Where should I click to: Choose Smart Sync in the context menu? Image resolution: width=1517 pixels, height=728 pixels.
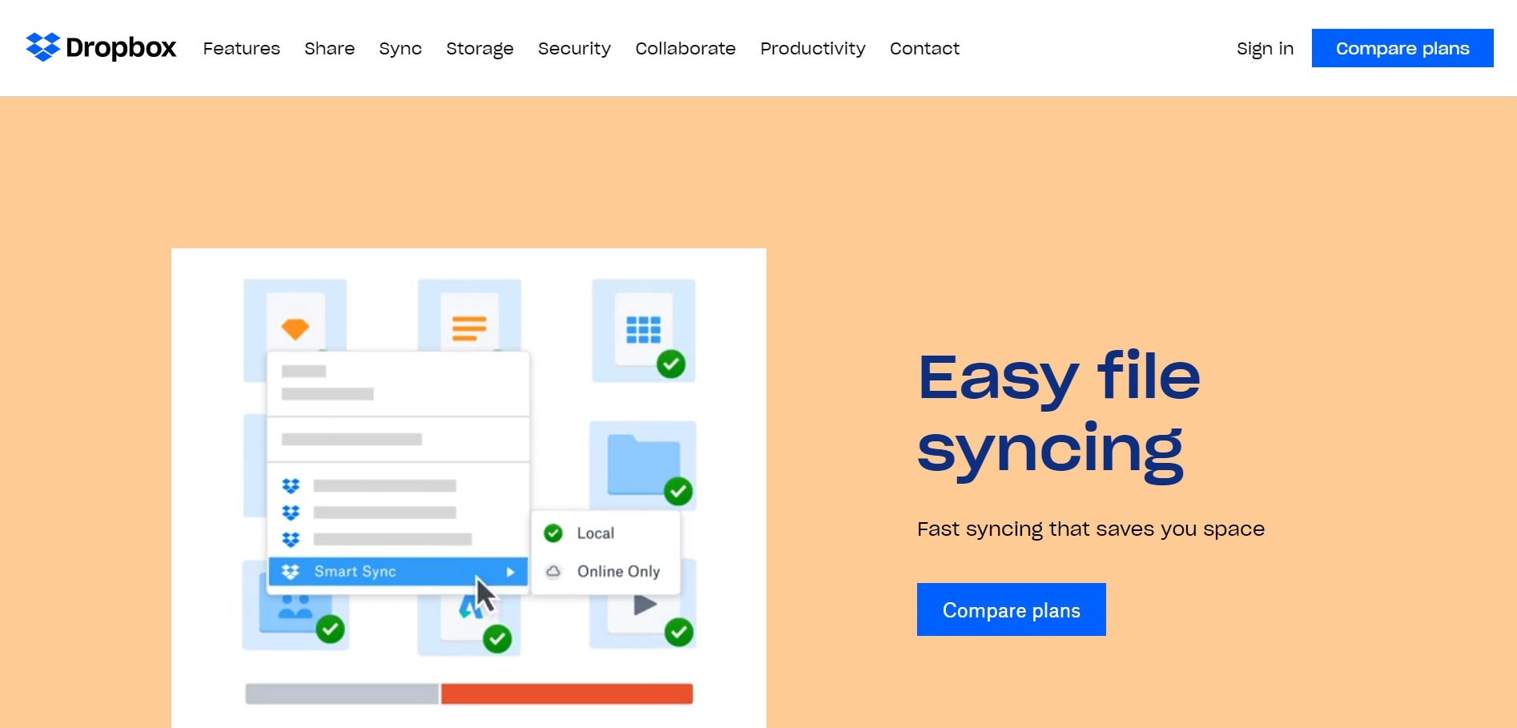tap(397, 571)
